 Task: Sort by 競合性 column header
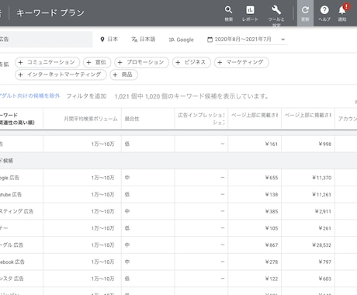(x=132, y=119)
